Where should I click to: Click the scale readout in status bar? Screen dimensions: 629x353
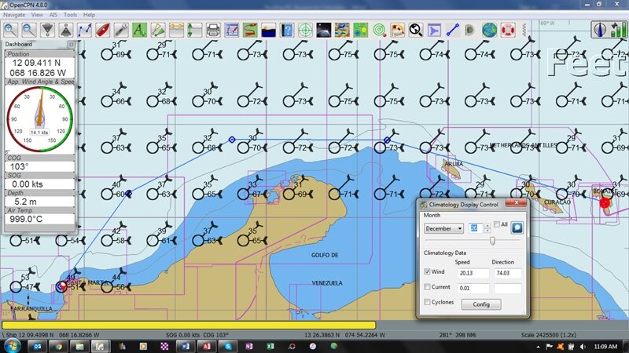click(549, 335)
